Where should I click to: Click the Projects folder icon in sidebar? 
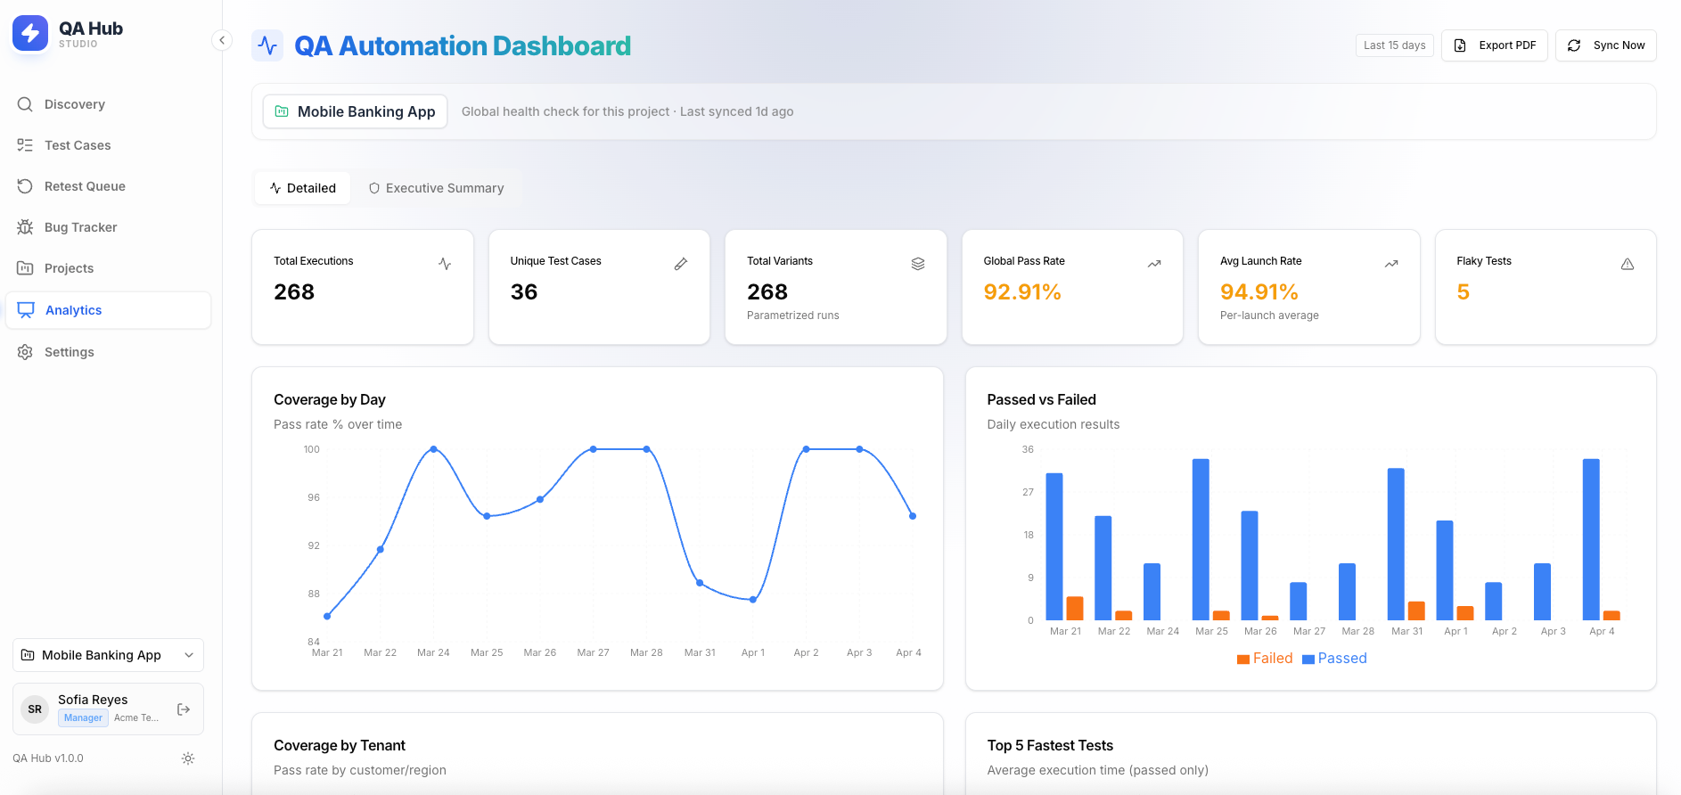[25, 268]
